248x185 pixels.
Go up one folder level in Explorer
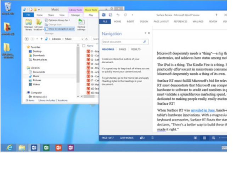[41, 39]
